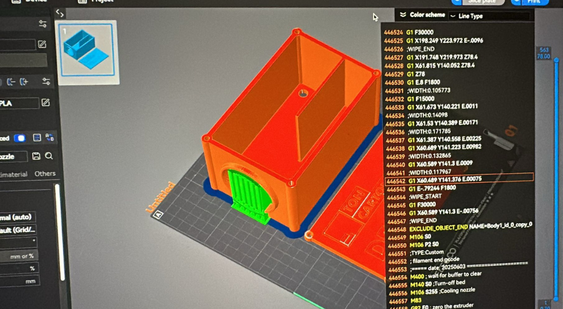Save the current process preset
This screenshot has height=309, width=563.
(x=36, y=156)
